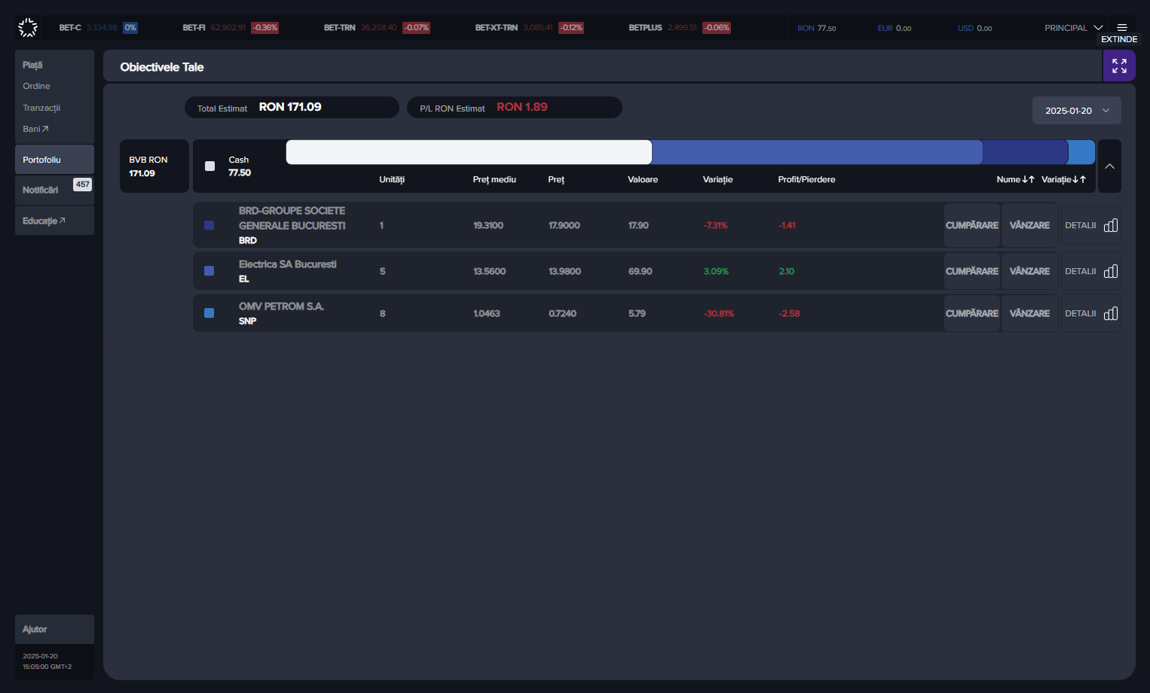This screenshot has width=1150, height=693.
Task: Click VÂNZARE for OMV PETROM
Action: click(x=1029, y=313)
